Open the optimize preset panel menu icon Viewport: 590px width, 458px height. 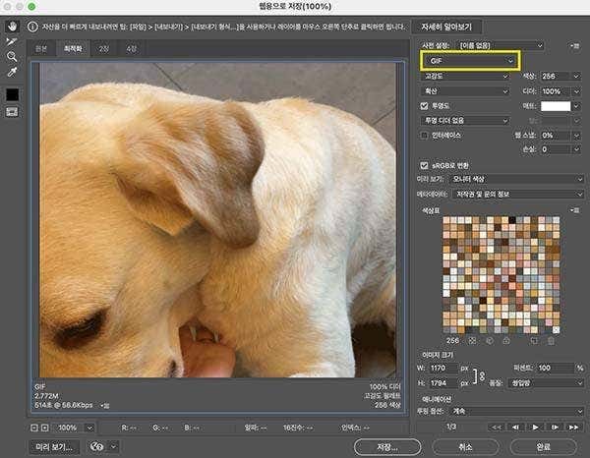click(575, 45)
